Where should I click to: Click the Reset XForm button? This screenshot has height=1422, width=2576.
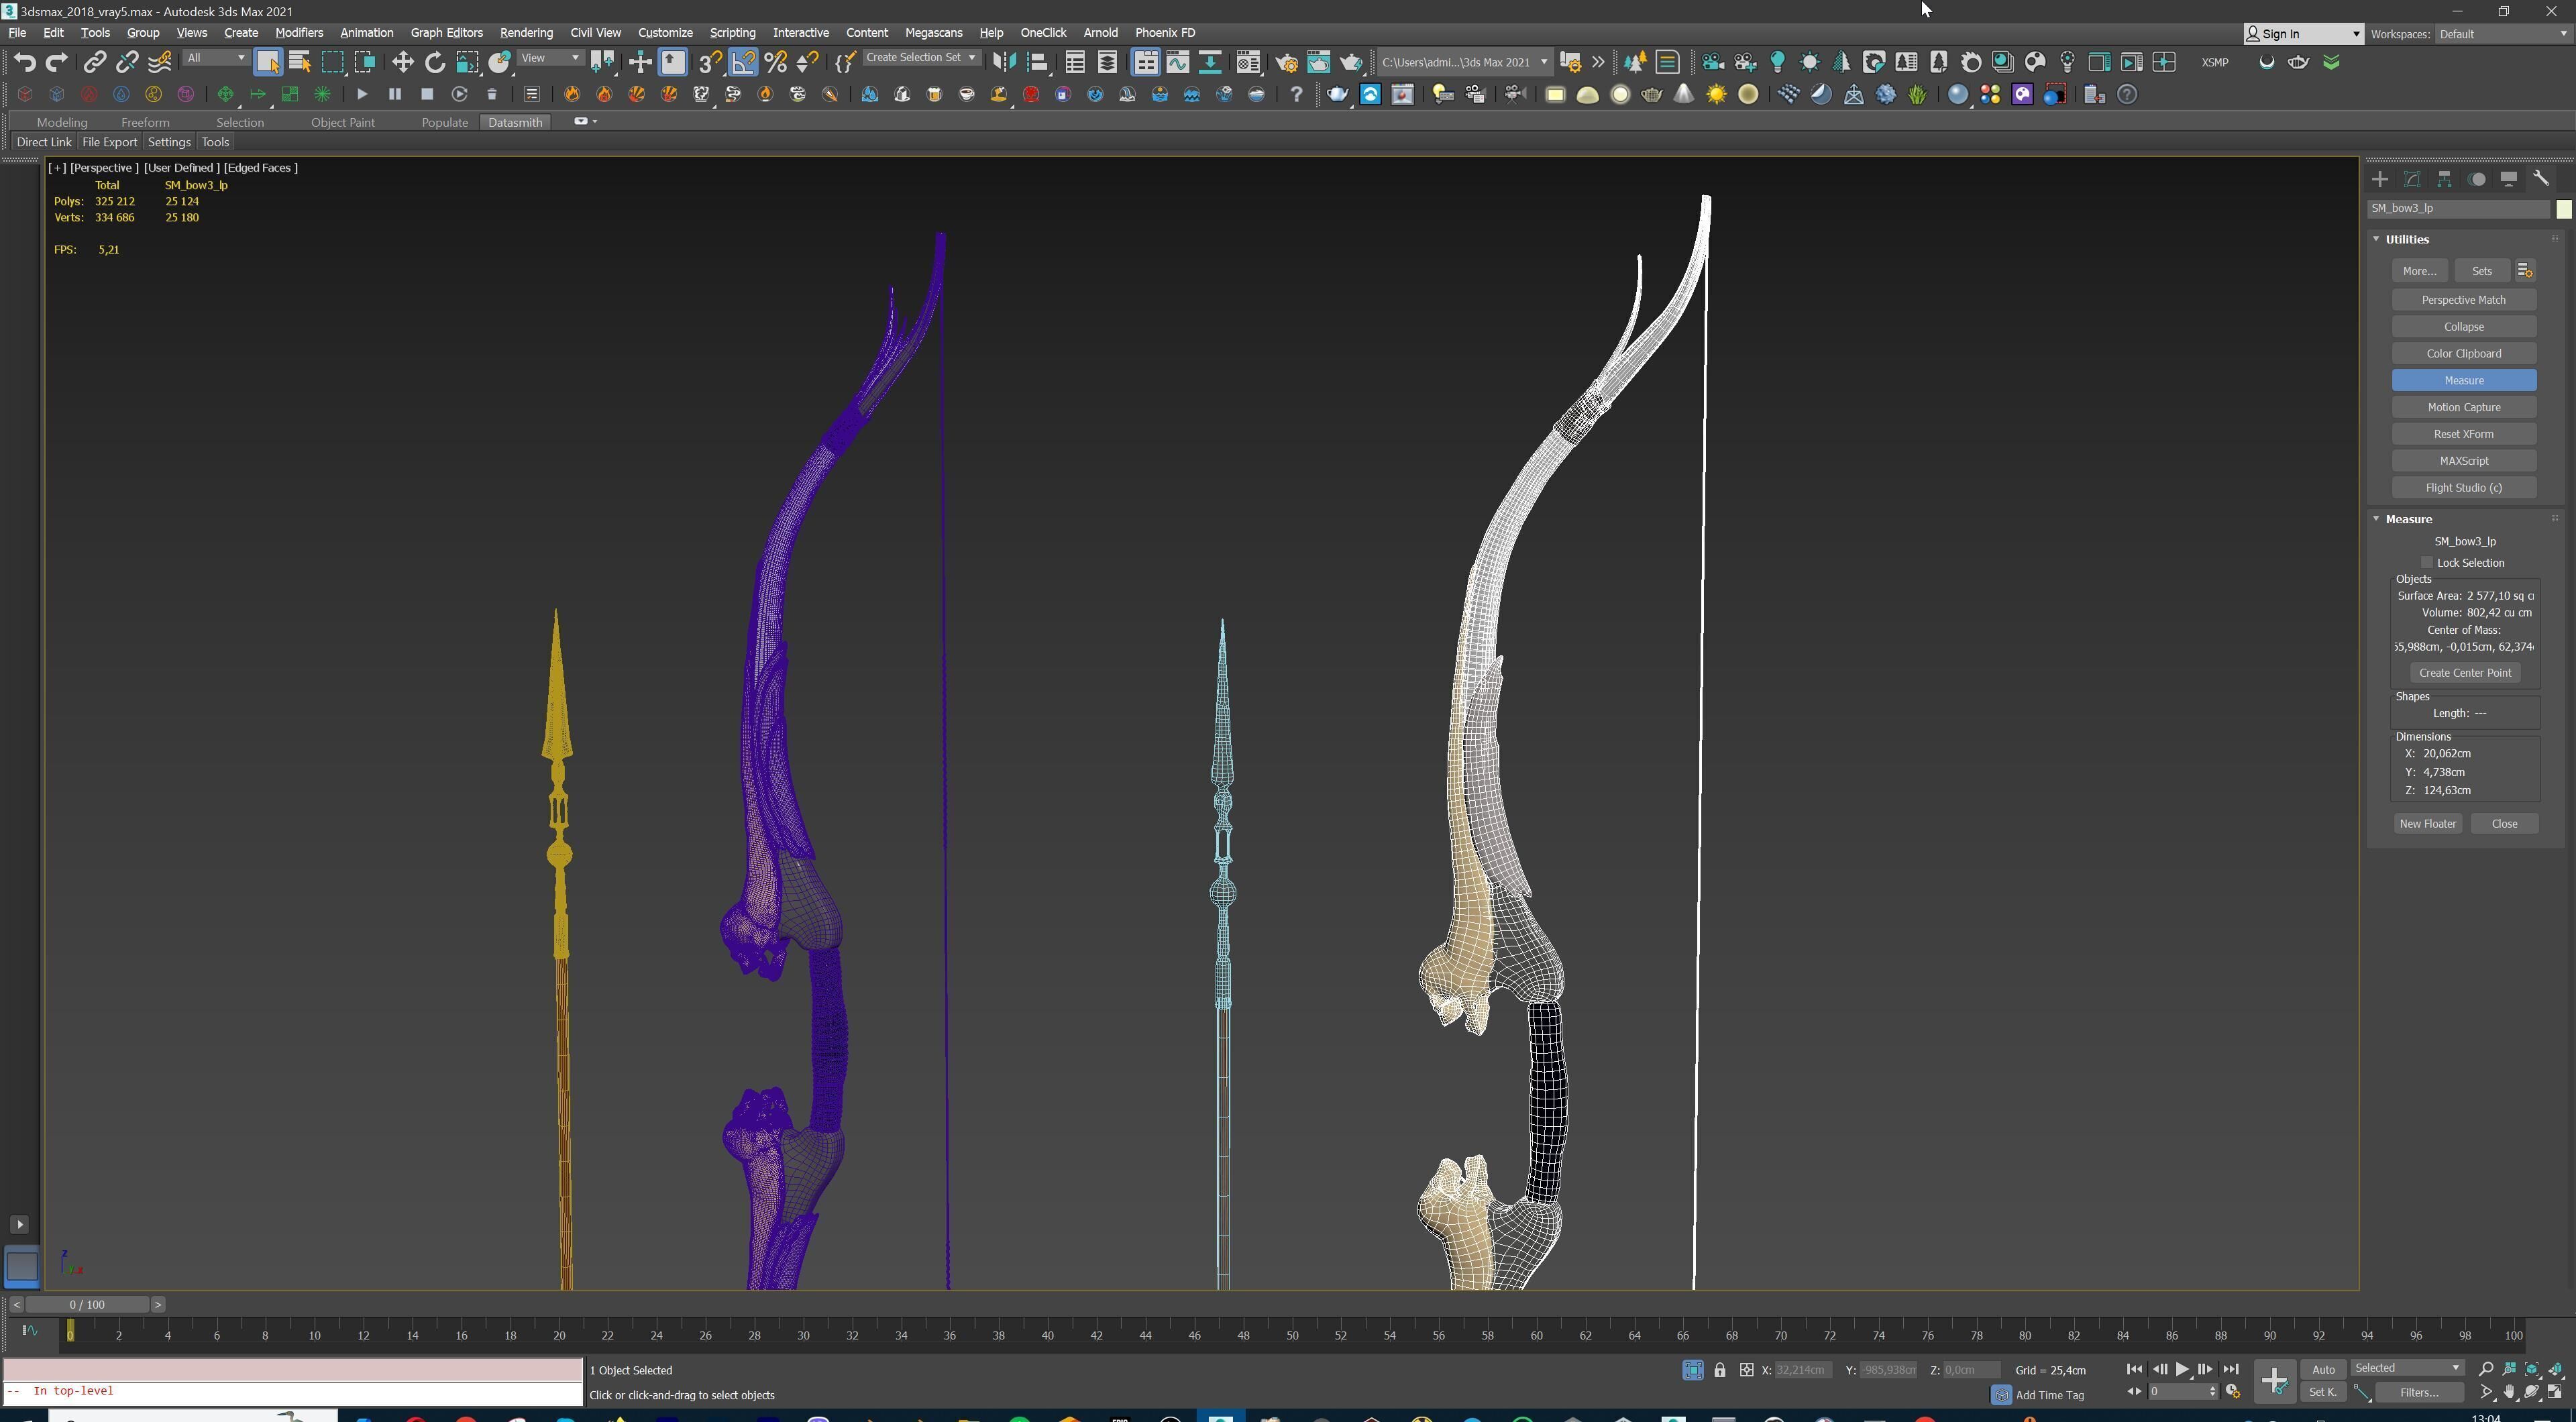tap(2463, 434)
